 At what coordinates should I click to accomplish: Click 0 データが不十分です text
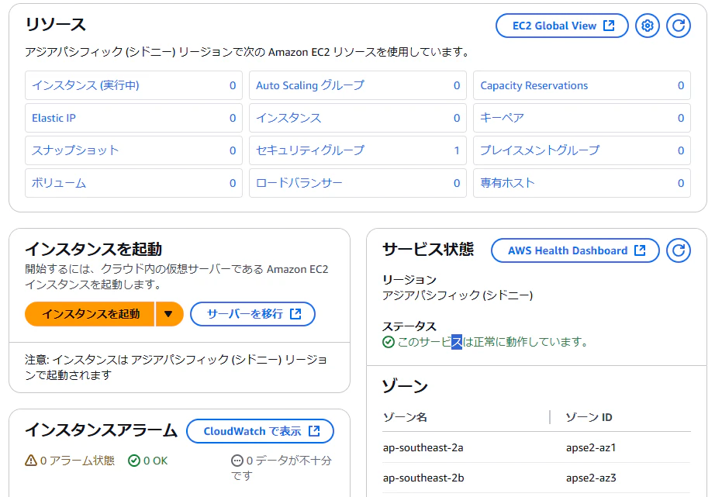(x=282, y=468)
